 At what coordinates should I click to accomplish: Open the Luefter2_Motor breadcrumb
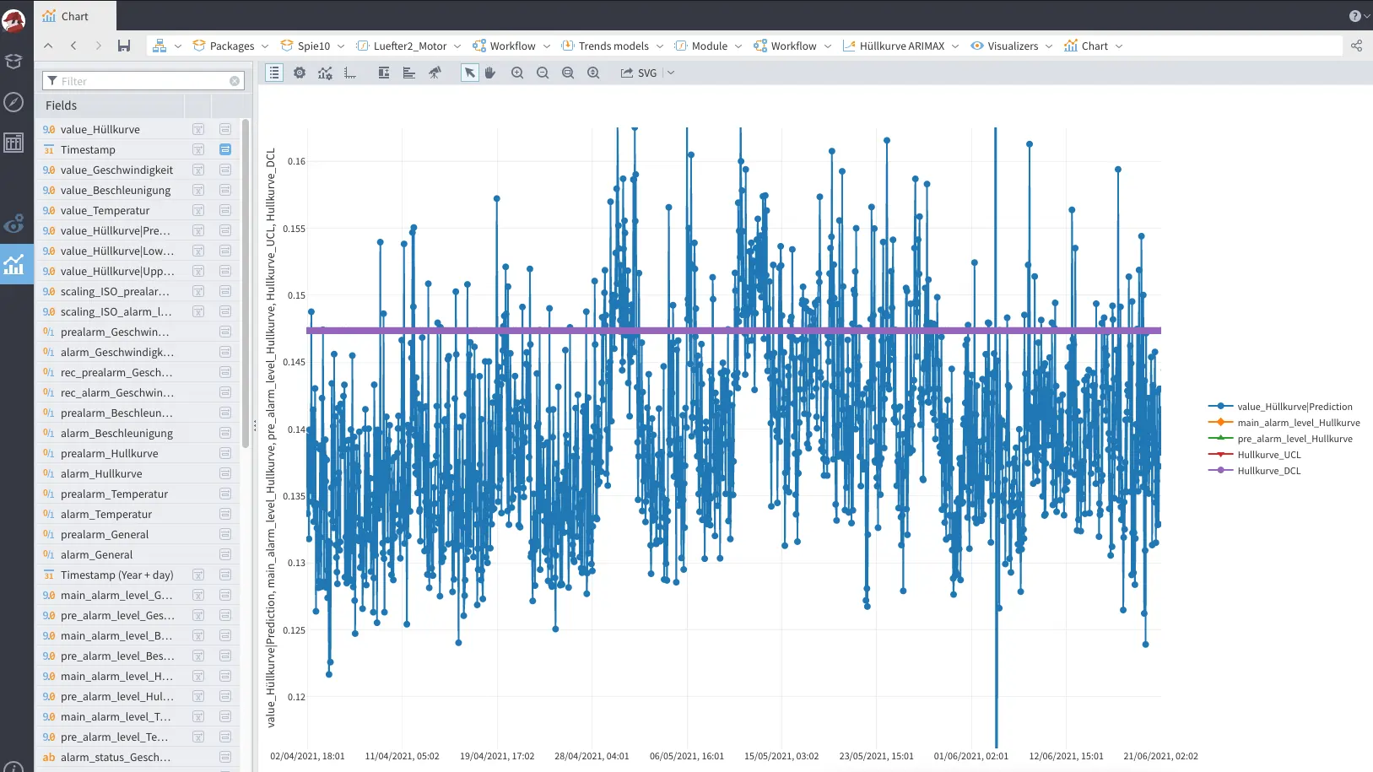402,46
